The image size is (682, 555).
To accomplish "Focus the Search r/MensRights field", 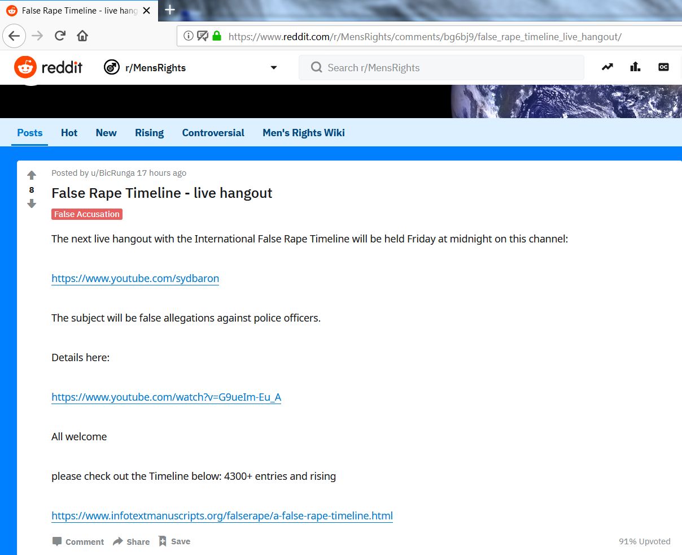I will (440, 68).
